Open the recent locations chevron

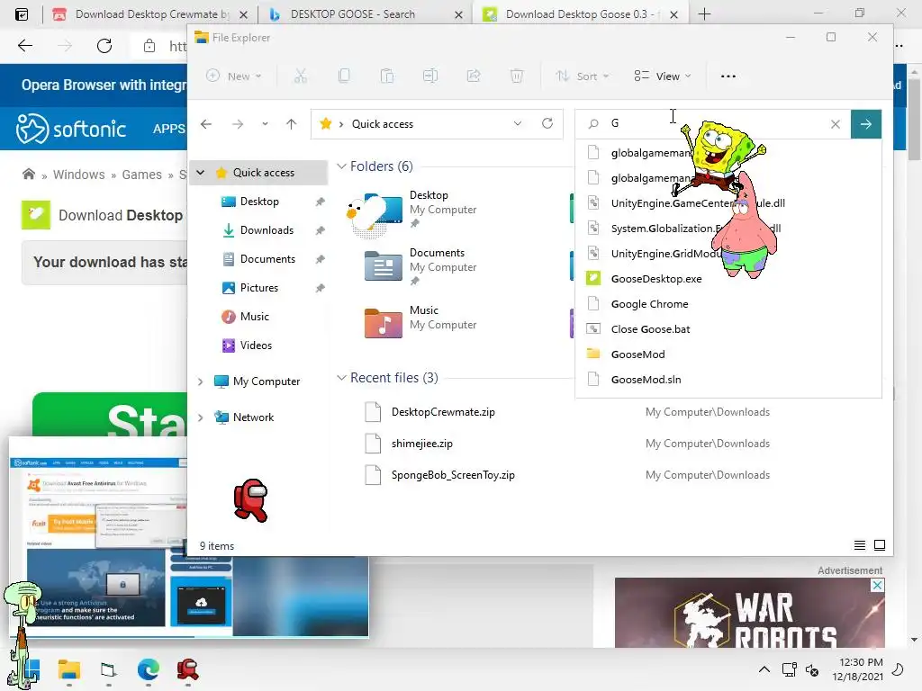(266, 124)
